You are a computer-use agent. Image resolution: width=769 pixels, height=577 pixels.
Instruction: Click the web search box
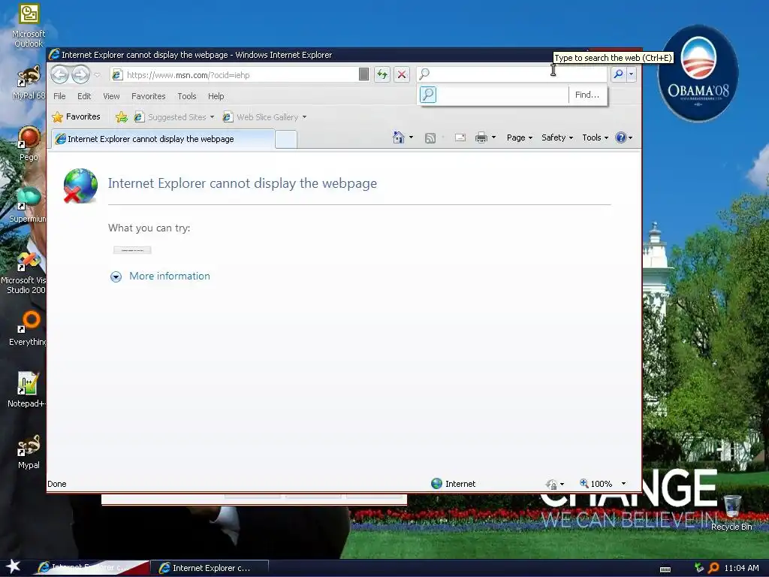(511, 74)
